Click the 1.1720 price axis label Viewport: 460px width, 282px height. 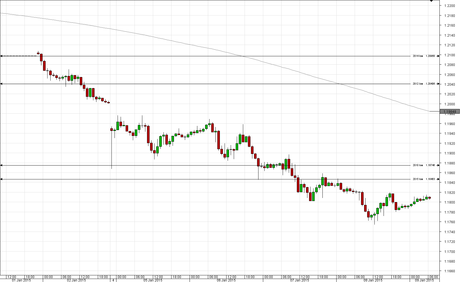click(450, 242)
